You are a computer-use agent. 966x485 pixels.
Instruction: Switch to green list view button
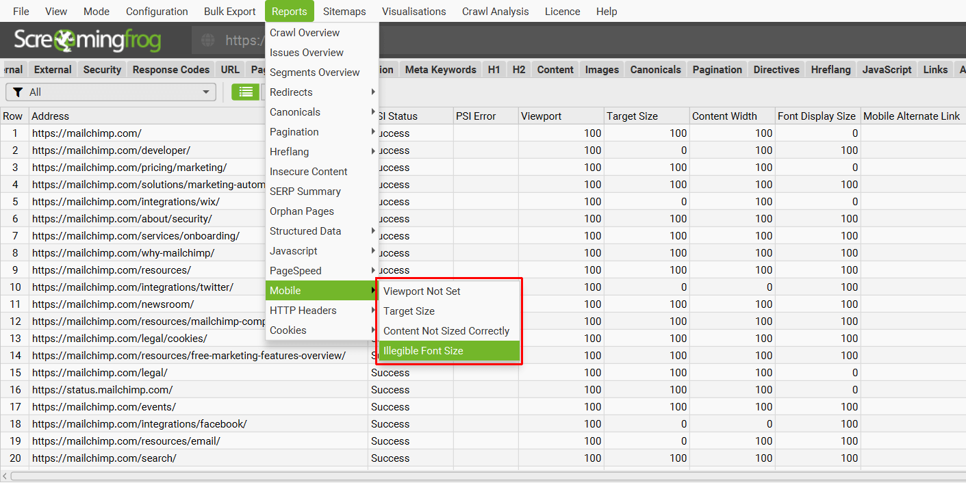point(245,92)
